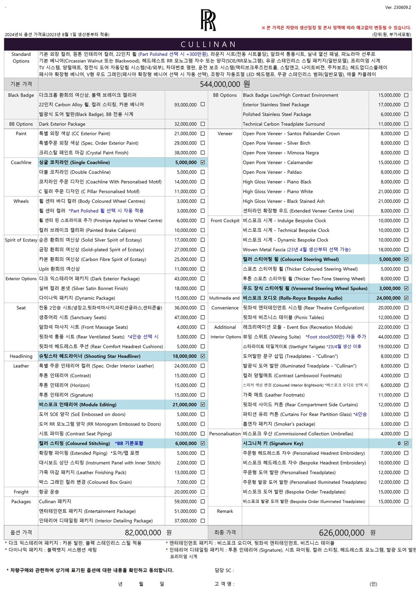This screenshot has height=596, width=416.
Task: Uncheck the Single Coachline option
Action: coord(203,163)
